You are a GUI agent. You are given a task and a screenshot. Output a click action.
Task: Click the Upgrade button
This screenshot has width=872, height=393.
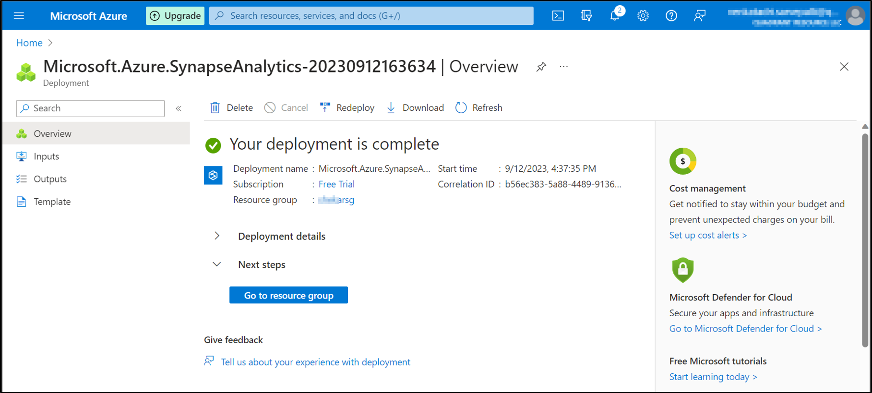[175, 16]
